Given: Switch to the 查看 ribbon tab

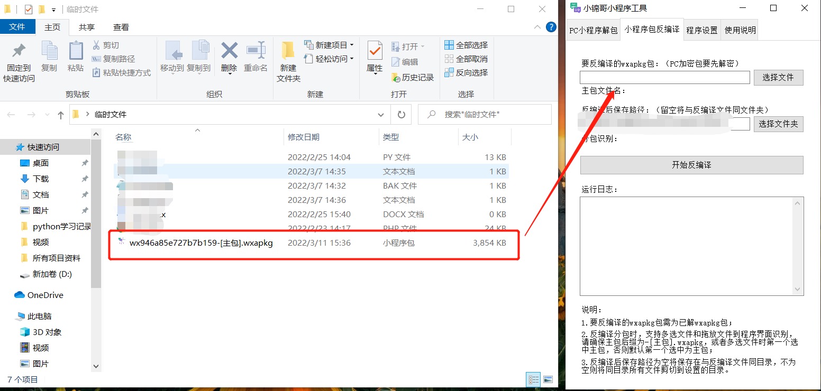Looking at the screenshot, I should pos(121,27).
